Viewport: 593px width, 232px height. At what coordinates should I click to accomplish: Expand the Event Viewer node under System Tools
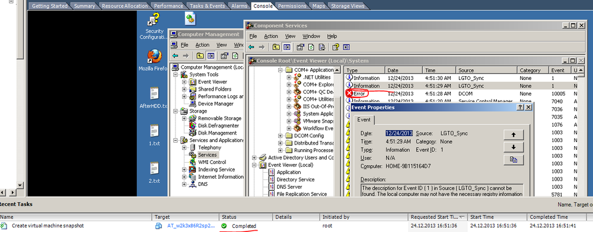point(184,82)
